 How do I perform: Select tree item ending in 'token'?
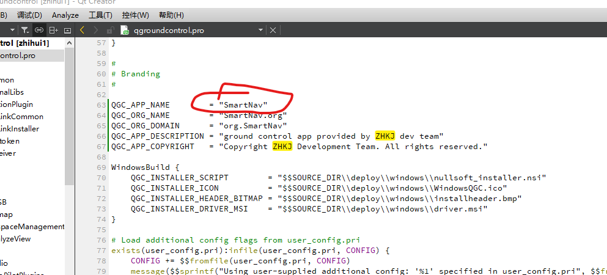[10, 141]
